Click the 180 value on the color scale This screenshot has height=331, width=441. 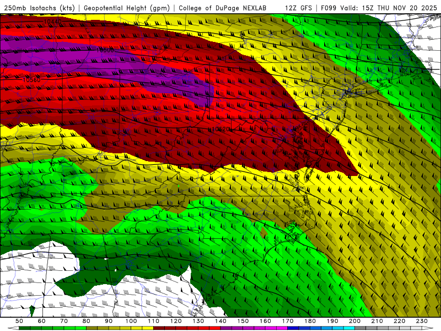[310, 321]
